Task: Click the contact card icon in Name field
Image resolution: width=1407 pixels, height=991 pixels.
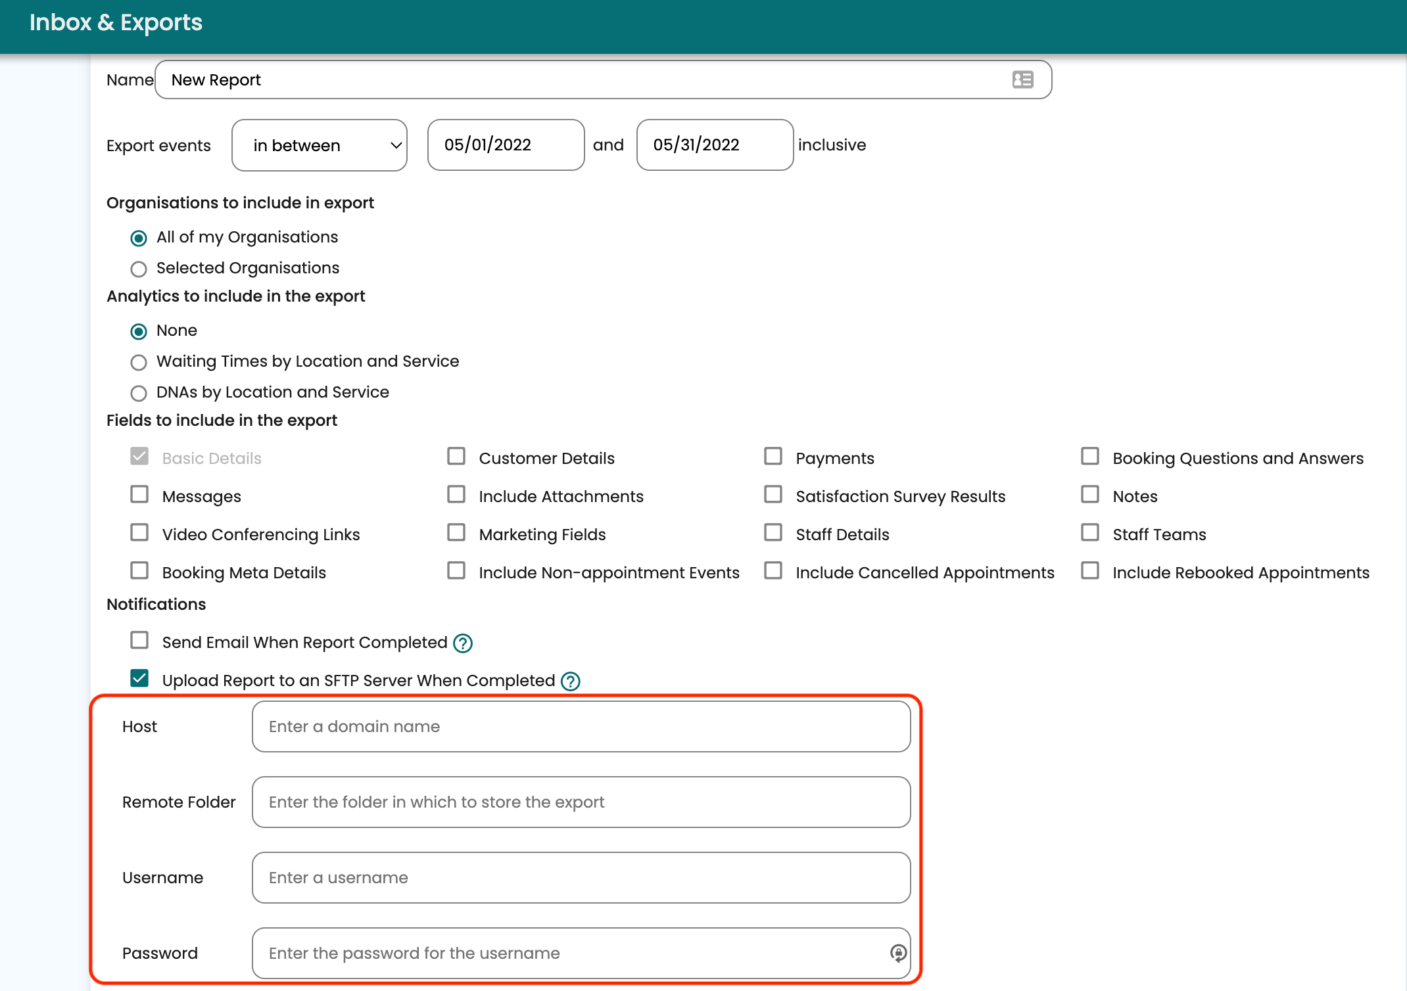Action: click(1022, 80)
